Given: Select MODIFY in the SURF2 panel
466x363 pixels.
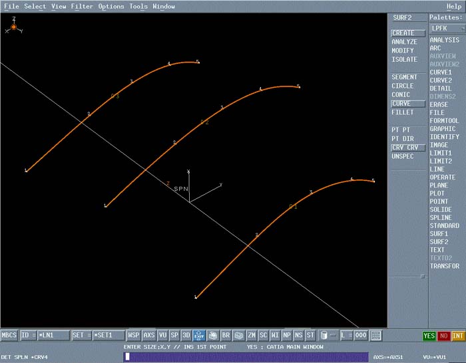Looking at the screenshot, I should pos(402,51).
